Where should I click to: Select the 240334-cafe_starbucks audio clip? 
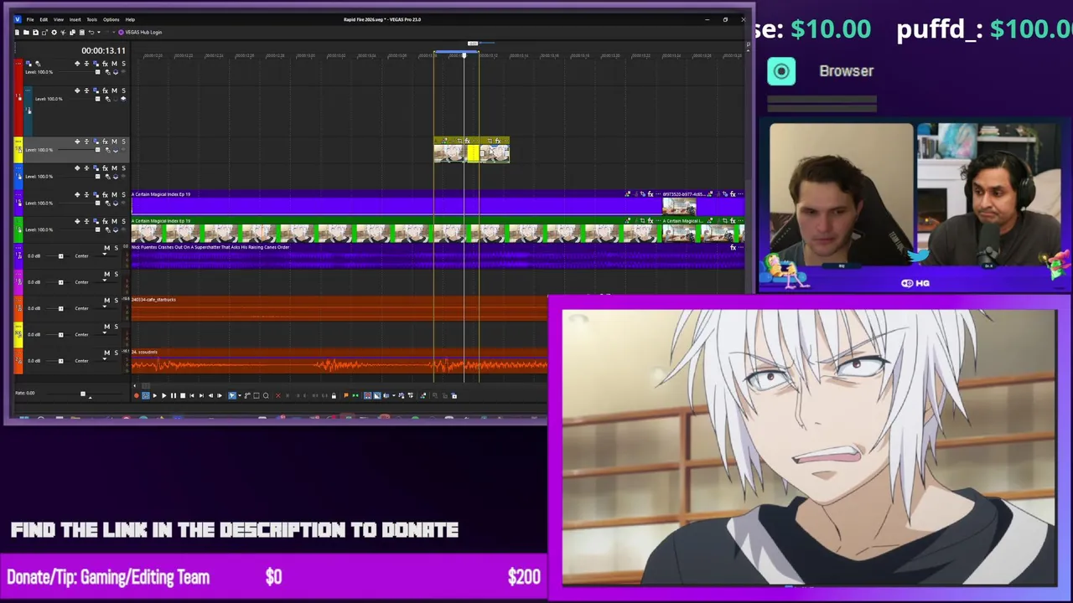[x=339, y=311]
